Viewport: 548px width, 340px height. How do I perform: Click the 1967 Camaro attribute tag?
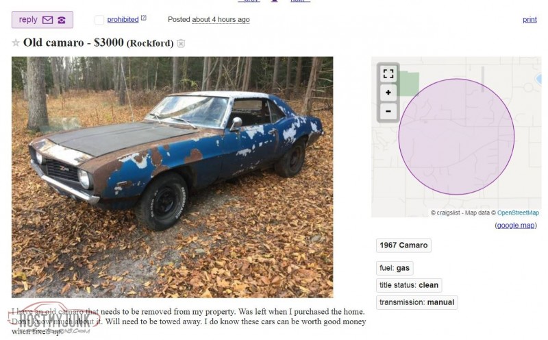(x=403, y=245)
